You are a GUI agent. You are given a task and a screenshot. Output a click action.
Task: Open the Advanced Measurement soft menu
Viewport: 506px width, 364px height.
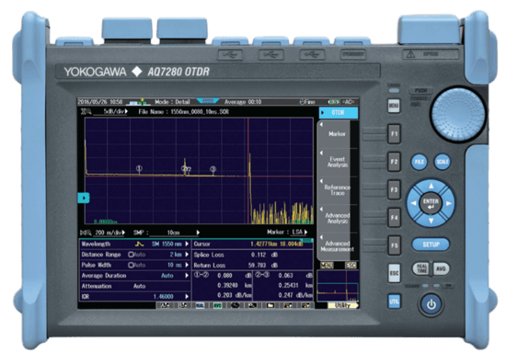pos(338,246)
